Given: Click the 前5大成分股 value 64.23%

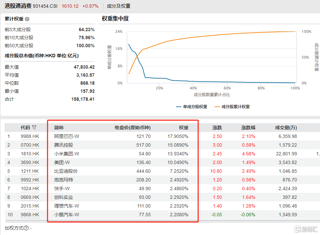Looking at the screenshot, I should pyautogui.click(x=87, y=29).
